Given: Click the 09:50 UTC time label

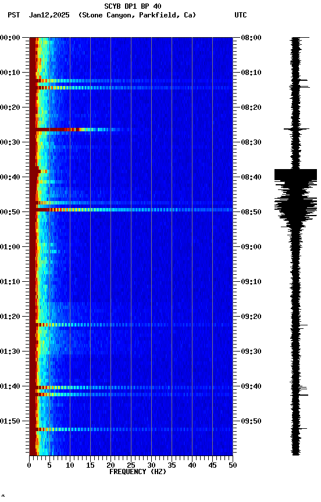Looking at the screenshot, I should coord(251,421).
